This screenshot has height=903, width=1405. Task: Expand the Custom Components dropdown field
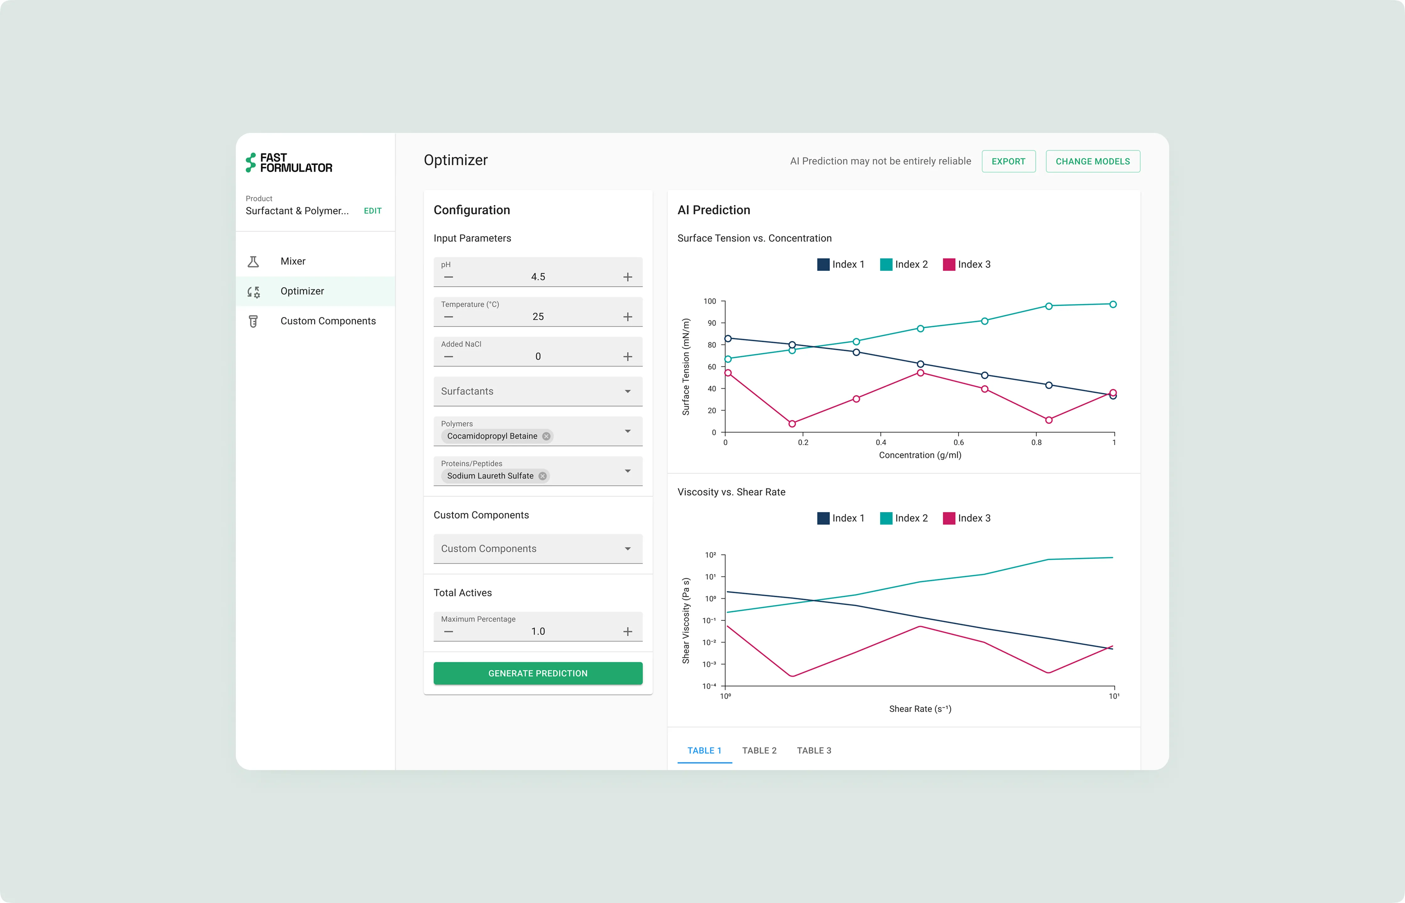coord(538,549)
